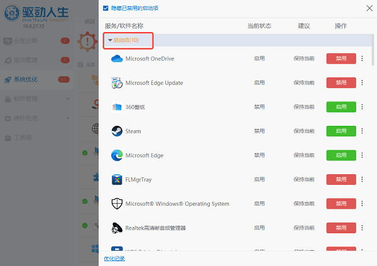
Task: Click the FLMgrTray icon
Action: [117, 179]
